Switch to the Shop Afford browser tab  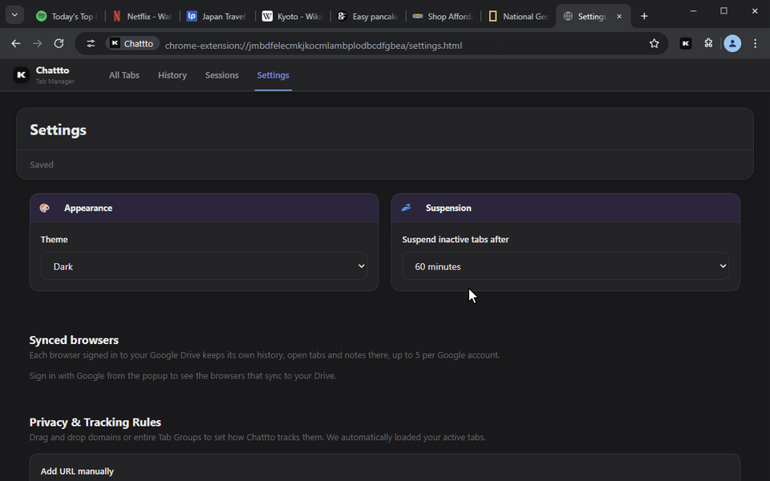443,16
